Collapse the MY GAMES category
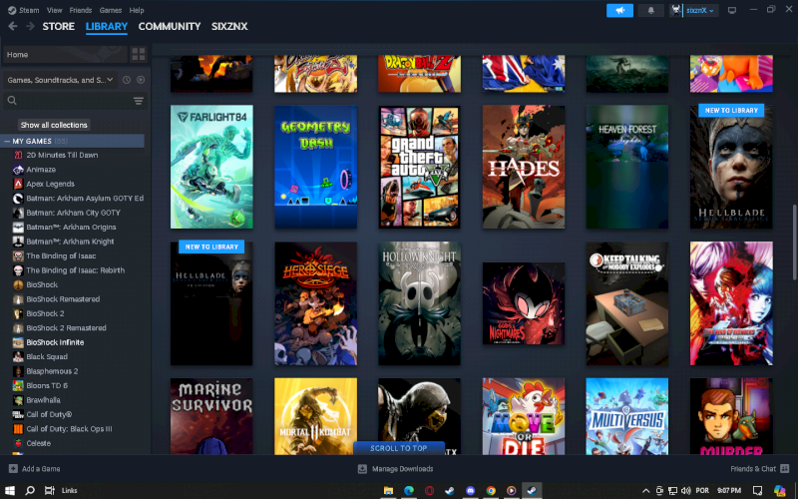 coord(7,141)
